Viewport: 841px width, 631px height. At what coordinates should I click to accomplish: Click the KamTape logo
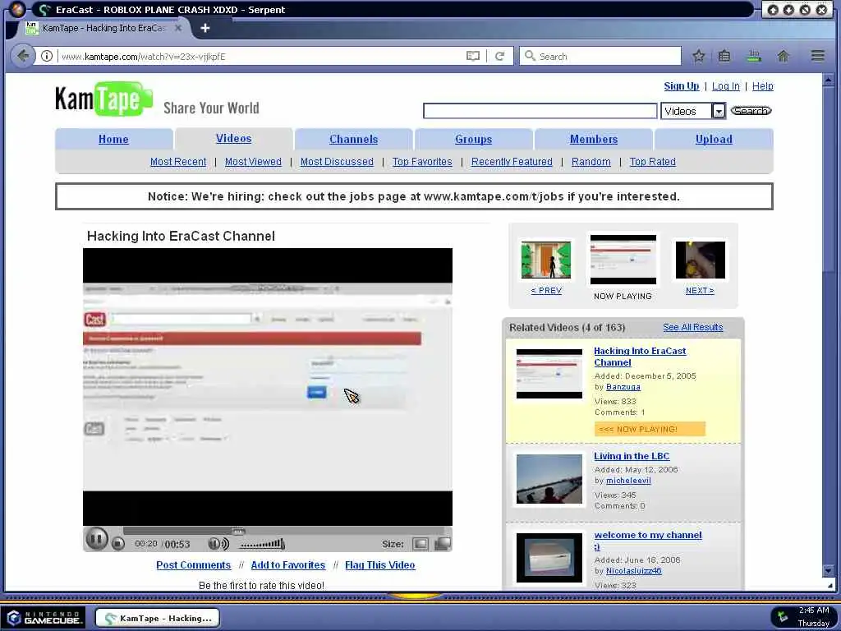click(104, 99)
